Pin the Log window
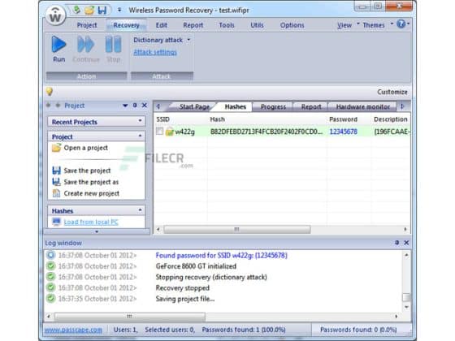The image size is (455, 341). tap(396, 243)
